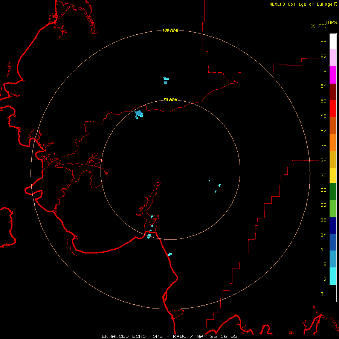Select legend value 30
339x339 pixels.
click(324, 175)
